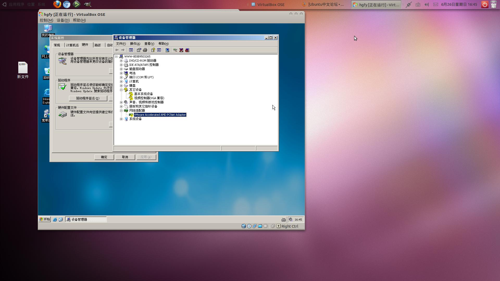Click the Help question-mark toolbar icon

[153, 50]
